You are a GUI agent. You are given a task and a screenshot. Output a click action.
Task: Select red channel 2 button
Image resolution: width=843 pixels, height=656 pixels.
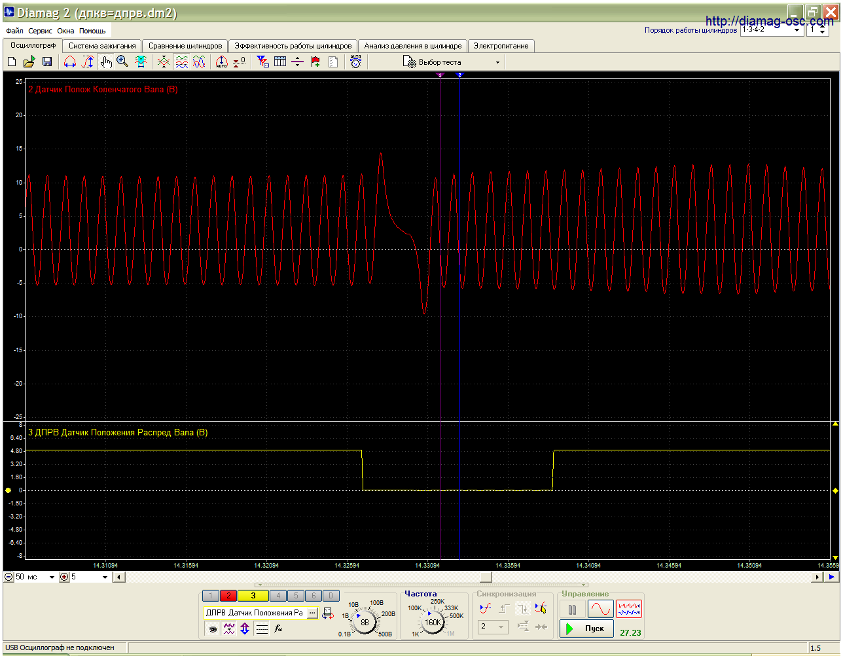(228, 596)
